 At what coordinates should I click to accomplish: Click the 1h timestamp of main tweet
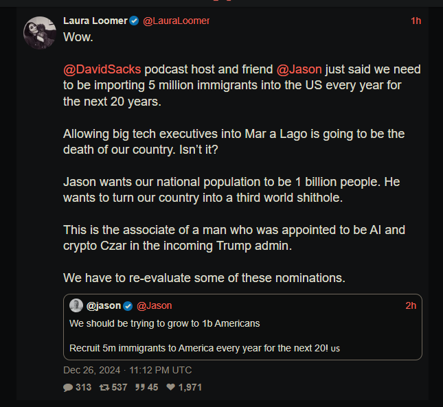point(416,21)
